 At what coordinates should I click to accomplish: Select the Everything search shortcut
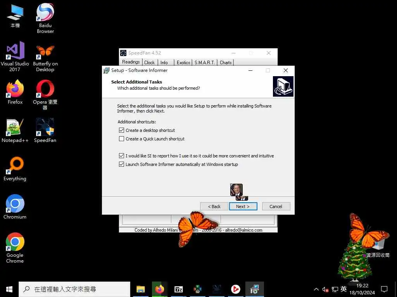click(x=15, y=169)
